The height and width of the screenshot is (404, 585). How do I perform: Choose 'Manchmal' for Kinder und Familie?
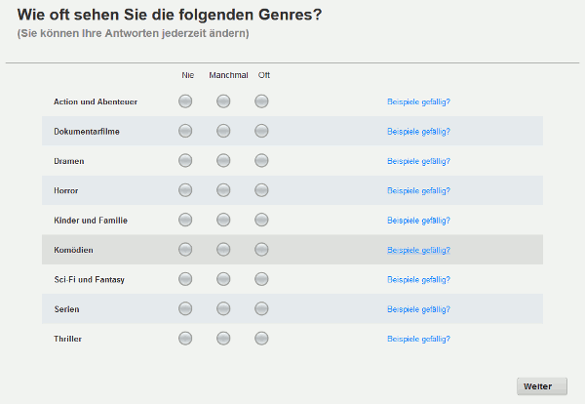[x=223, y=220]
